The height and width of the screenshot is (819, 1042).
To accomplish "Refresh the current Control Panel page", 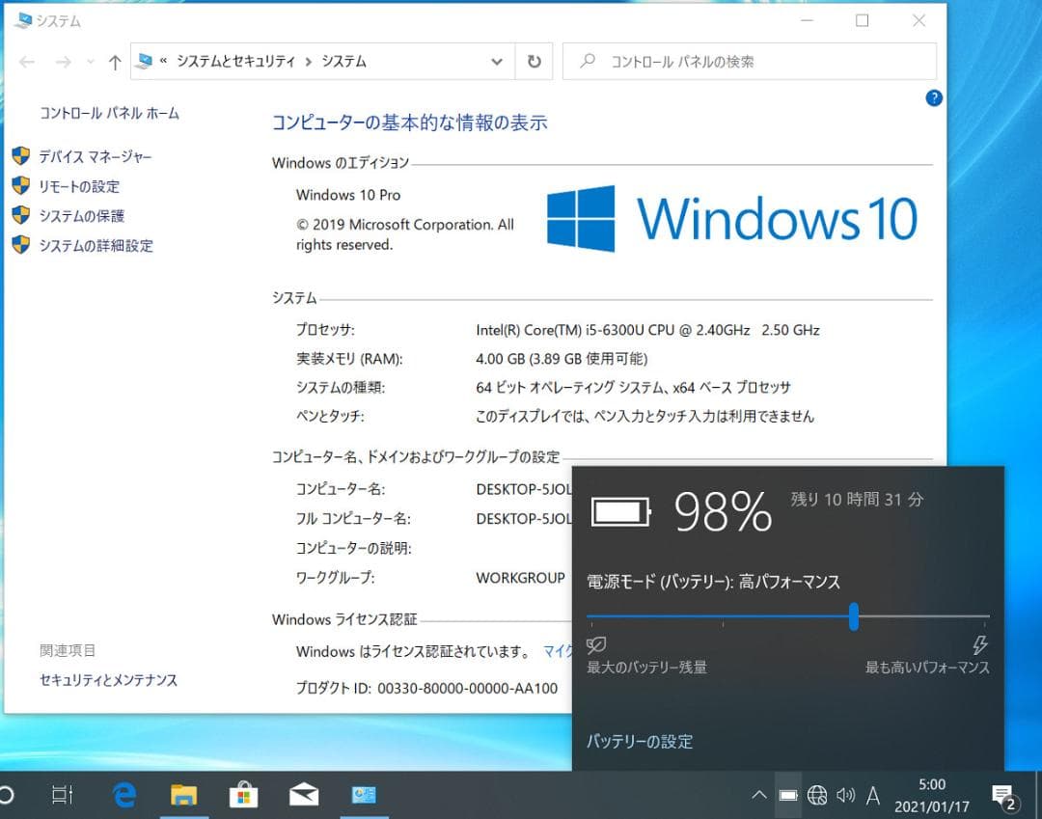I will coord(534,61).
